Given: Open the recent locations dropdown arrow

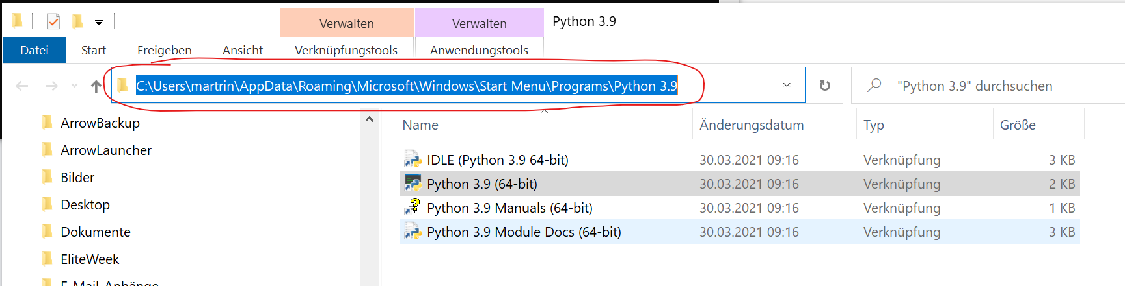Looking at the screenshot, I should pyautogui.click(x=74, y=86).
